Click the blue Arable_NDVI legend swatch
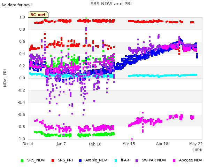 80,160
